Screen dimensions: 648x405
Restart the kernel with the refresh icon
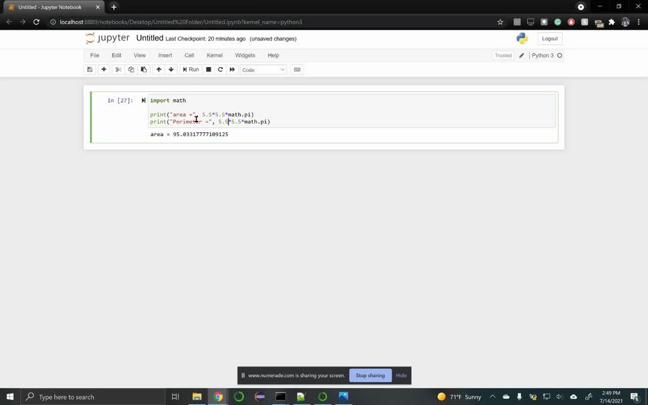click(220, 70)
